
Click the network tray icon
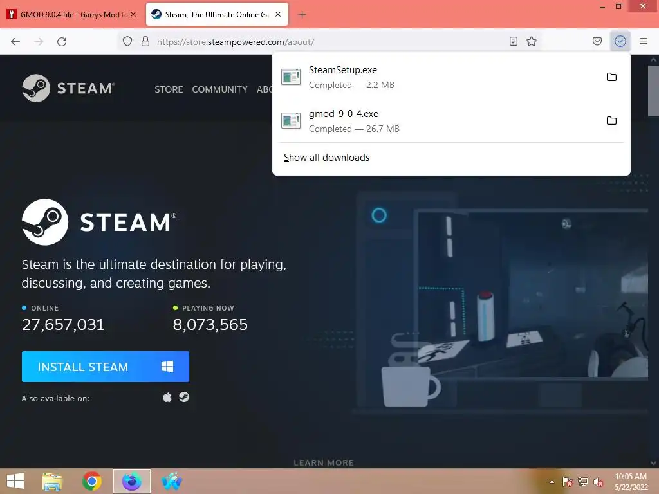(583, 482)
